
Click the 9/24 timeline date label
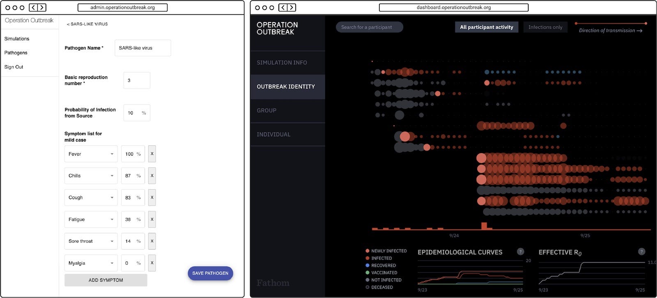pyautogui.click(x=454, y=236)
